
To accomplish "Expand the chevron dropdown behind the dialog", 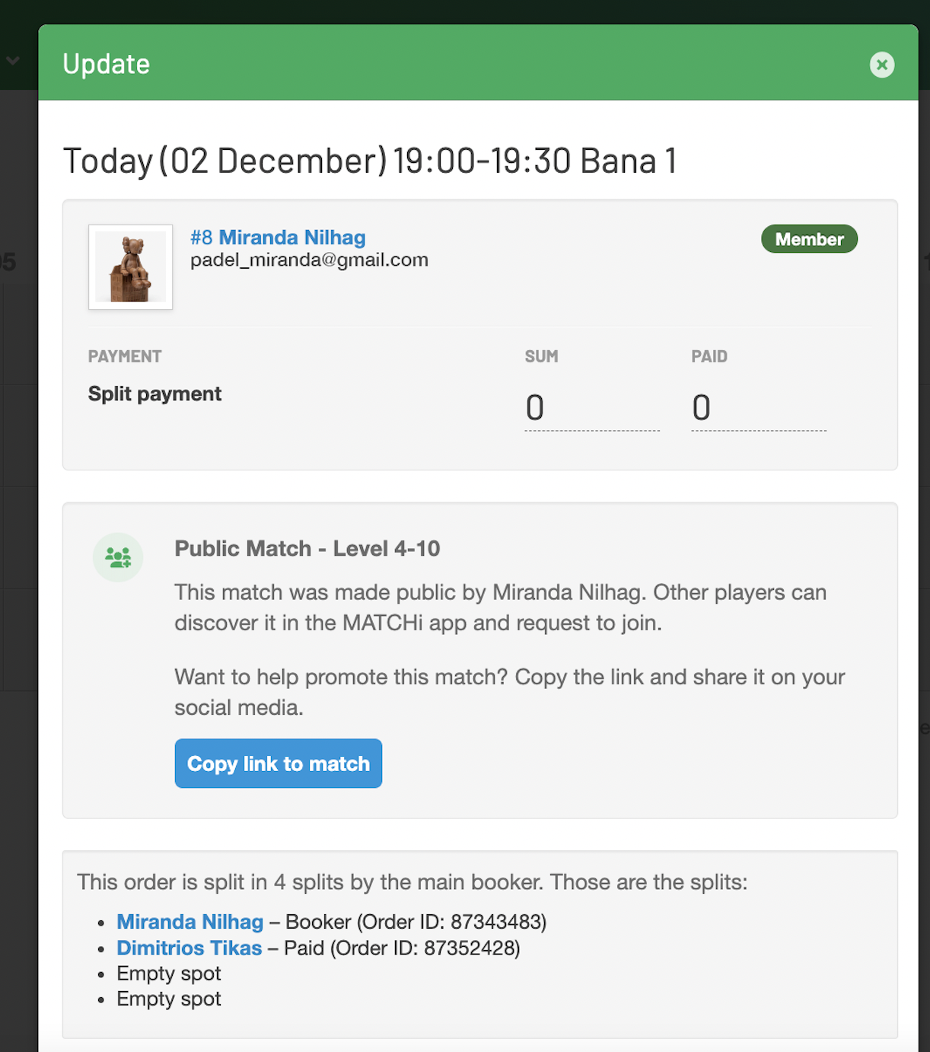I will (13, 60).
